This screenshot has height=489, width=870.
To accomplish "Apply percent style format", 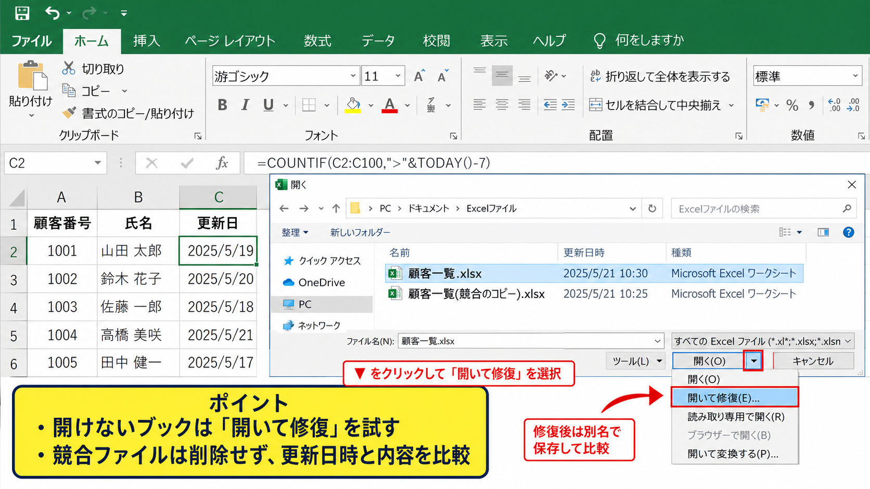I will 792,105.
